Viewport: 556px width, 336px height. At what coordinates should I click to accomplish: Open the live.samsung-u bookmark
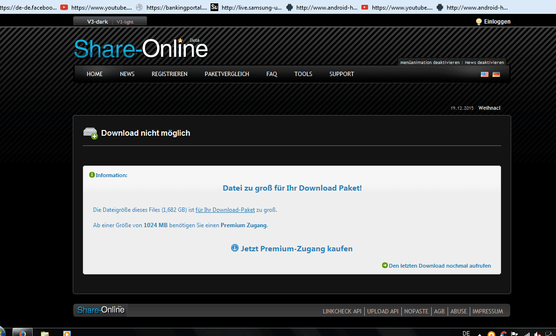(x=246, y=7)
